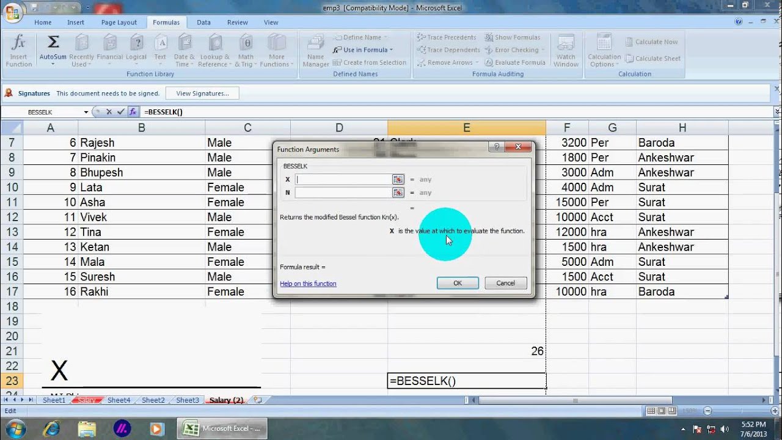Open File Explorer folder on taskbar
The width and height of the screenshot is (782, 440).
[x=87, y=428]
